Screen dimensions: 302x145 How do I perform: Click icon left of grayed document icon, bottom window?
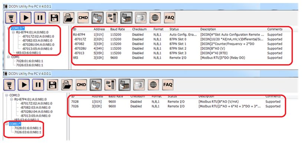click(124, 85)
